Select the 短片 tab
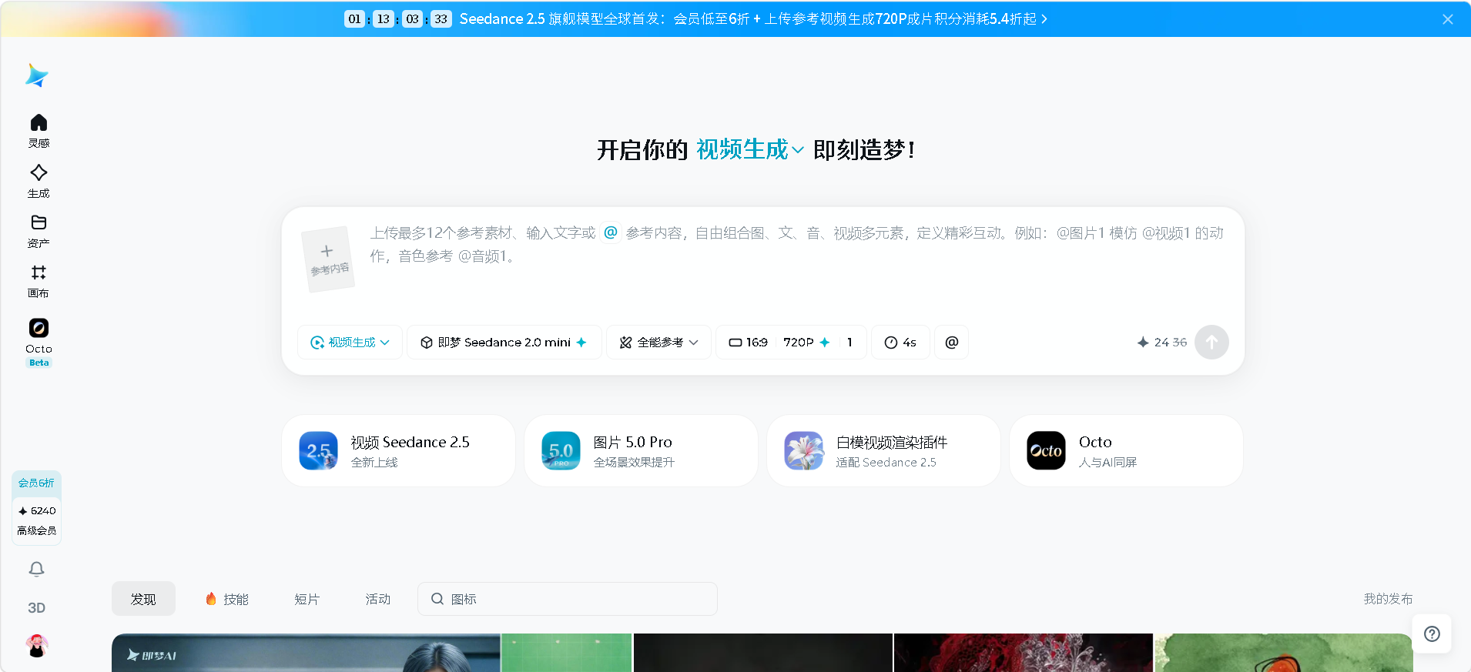The height and width of the screenshot is (672, 1471). (x=307, y=599)
